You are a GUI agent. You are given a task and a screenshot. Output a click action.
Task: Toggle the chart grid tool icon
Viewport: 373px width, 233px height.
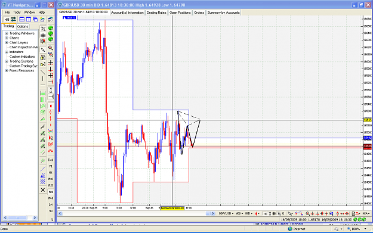pyautogui.click(x=43, y=35)
